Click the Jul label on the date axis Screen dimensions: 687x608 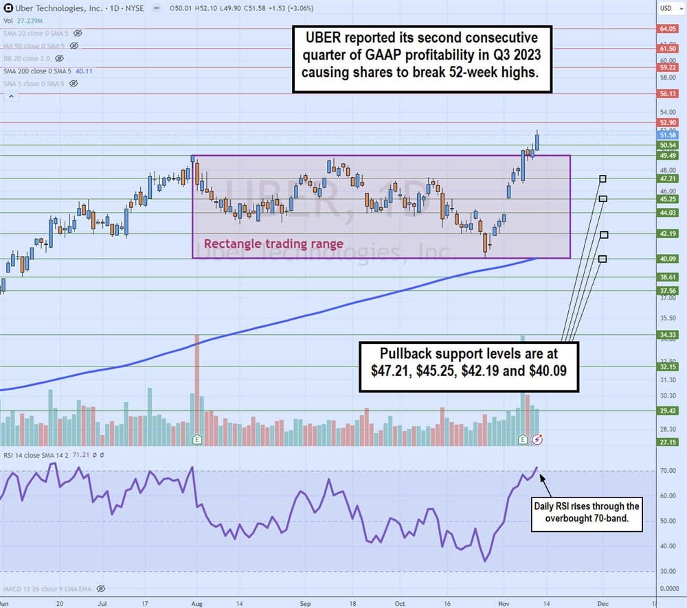coord(102,604)
